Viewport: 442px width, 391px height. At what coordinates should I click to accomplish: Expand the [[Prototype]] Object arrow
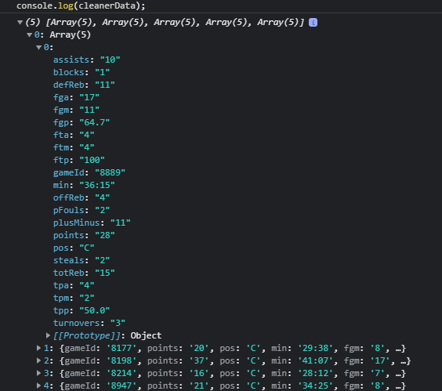click(49, 335)
